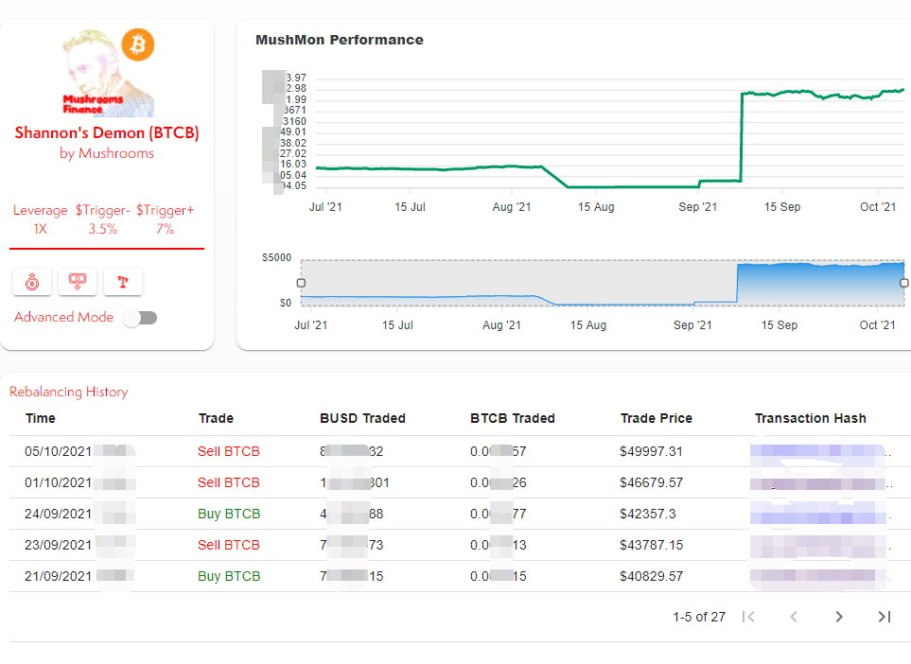Click Sell BTCB in the 05/10/2021 row
The image size is (911, 664).
(228, 451)
